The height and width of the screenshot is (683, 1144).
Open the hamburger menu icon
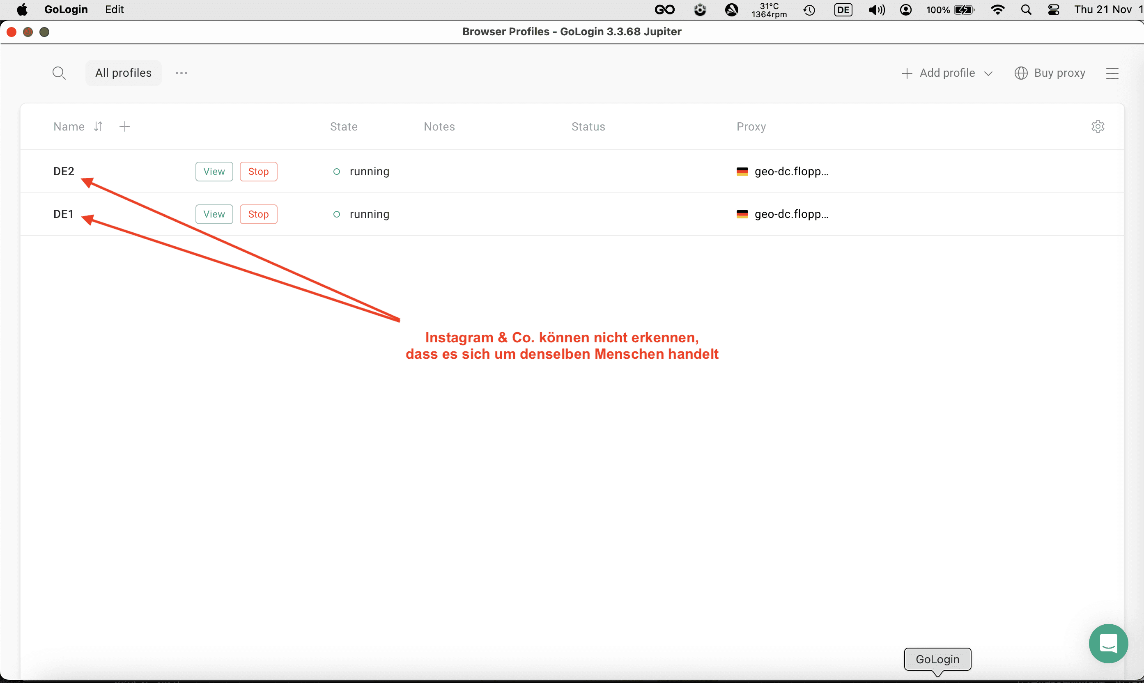pyautogui.click(x=1112, y=73)
